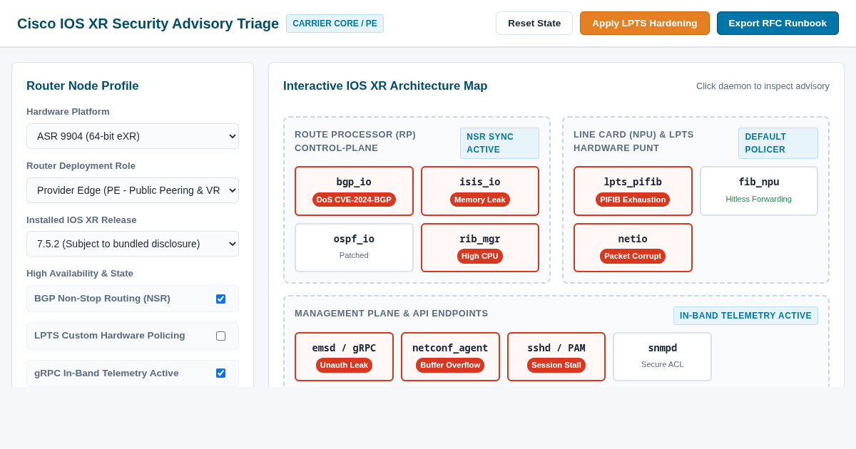This screenshot has height=449, width=856.
Task: Open the Router Deployment Role dropdown
Action: [133, 190]
